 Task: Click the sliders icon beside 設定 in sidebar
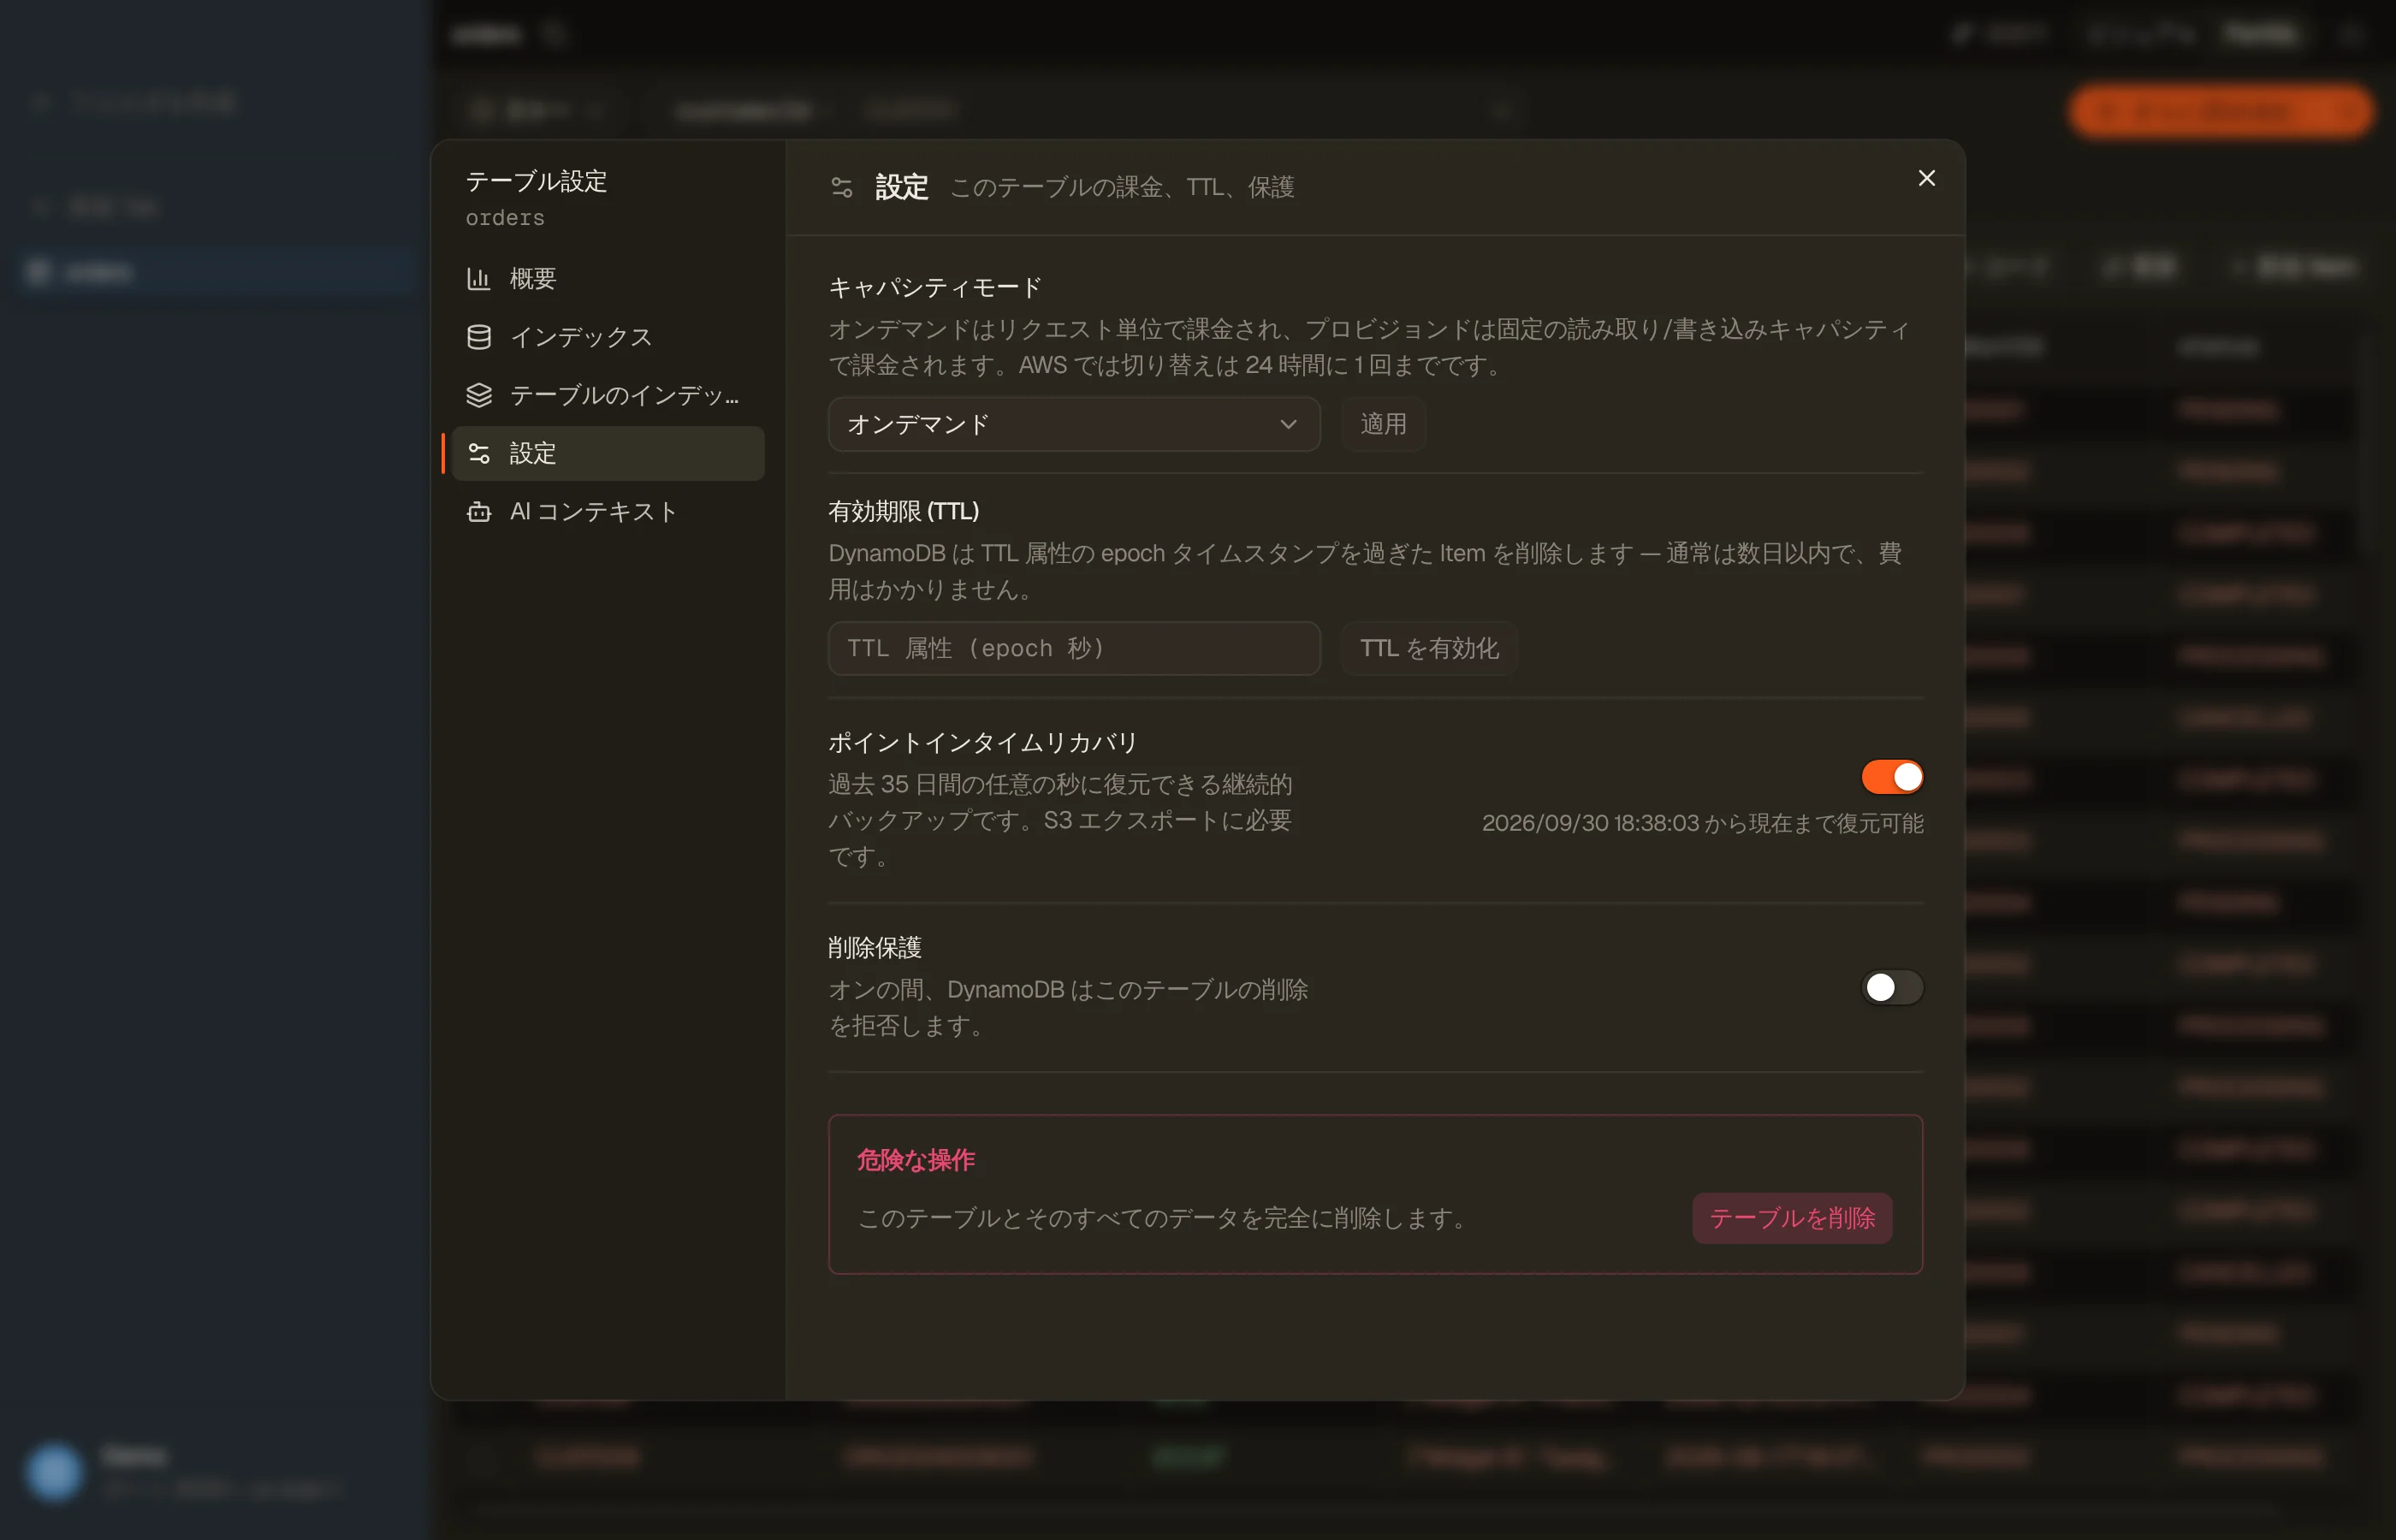point(479,453)
